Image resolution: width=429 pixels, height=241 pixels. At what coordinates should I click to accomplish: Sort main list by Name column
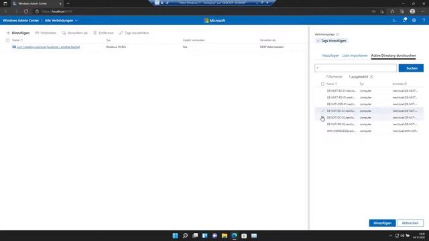pos(17,40)
